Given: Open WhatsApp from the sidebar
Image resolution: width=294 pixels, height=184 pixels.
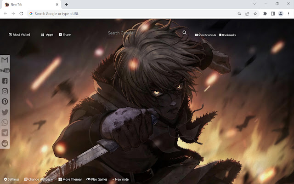Looking at the screenshot, I should (x=5, y=122).
